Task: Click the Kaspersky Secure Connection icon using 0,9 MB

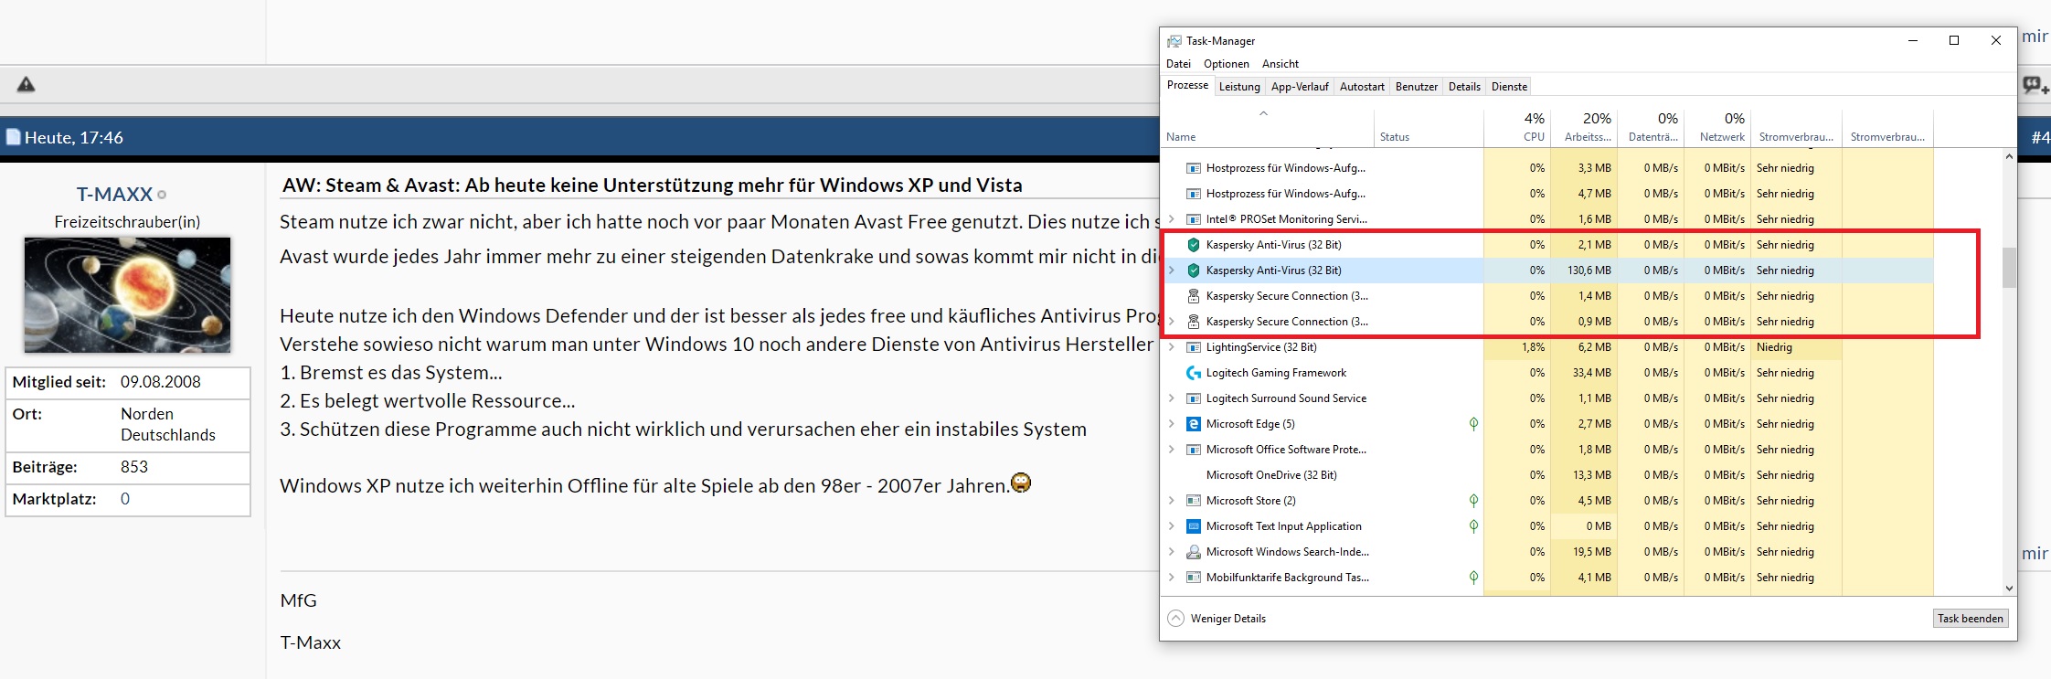Action: coord(1193,322)
